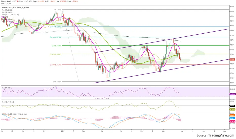Click the Fibonacci 1(1.6342) level label

pyautogui.click(x=57, y=10)
